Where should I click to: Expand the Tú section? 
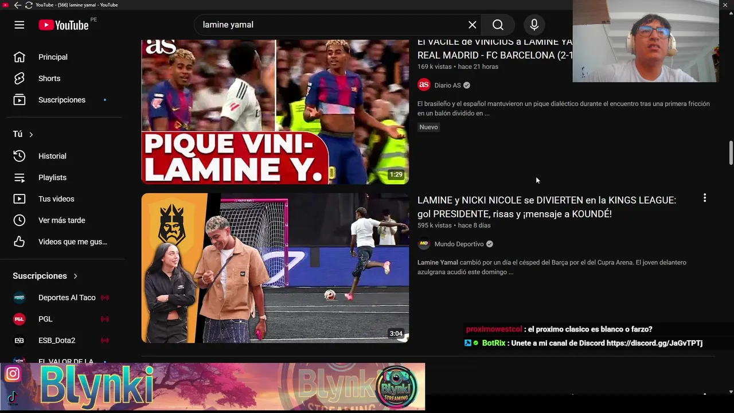[23, 134]
